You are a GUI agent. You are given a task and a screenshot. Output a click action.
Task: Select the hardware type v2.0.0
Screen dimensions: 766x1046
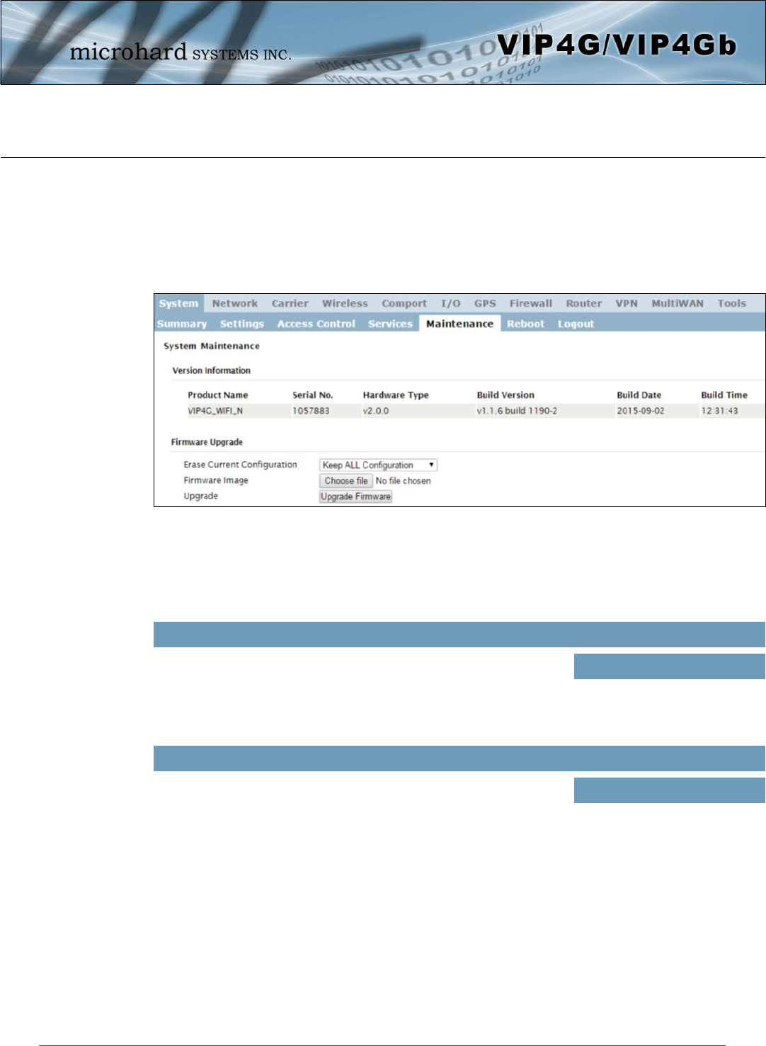click(376, 411)
